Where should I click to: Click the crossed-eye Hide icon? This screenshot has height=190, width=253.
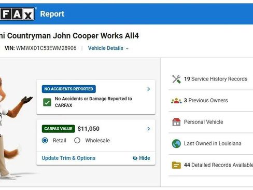[x=135, y=158]
